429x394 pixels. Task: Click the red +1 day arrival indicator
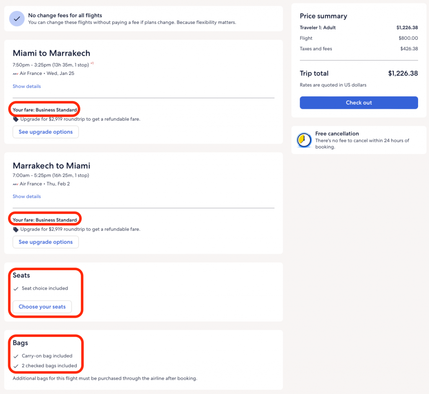[92, 64]
